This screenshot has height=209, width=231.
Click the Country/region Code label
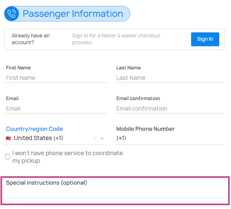coord(34,129)
